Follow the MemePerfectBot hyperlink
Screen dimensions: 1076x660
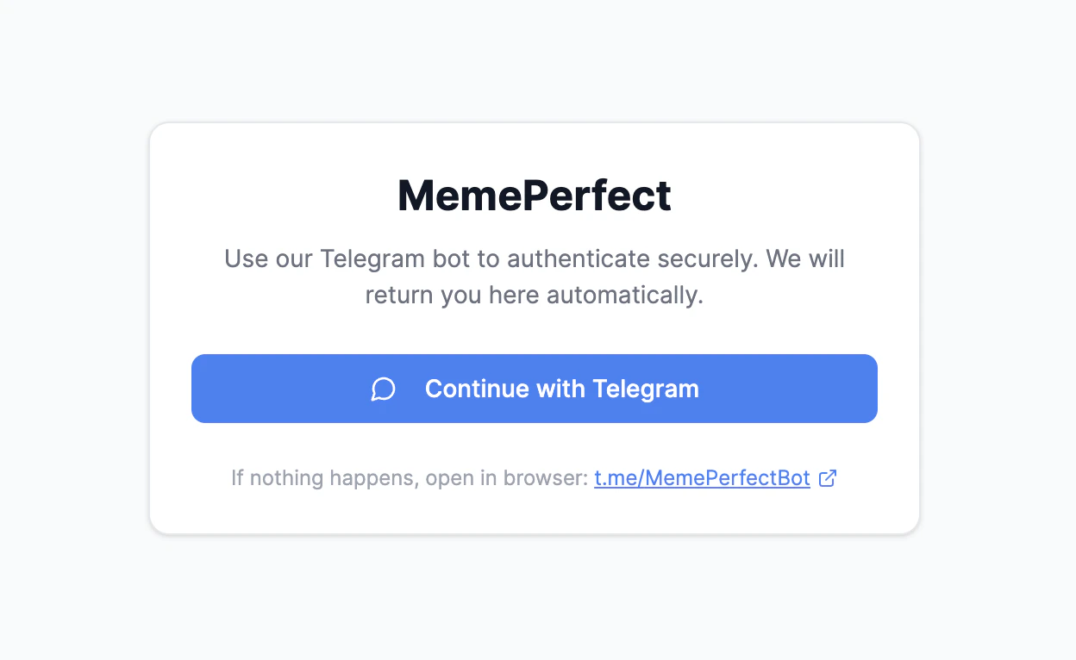click(x=701, y=478)
